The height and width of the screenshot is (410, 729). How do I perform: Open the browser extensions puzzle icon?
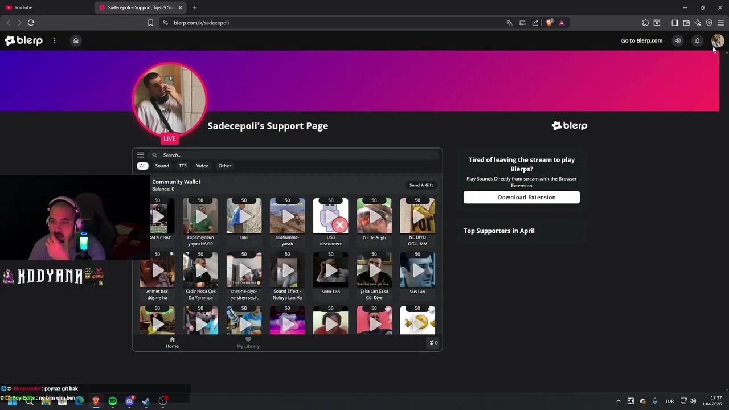(x=645, y=23)
